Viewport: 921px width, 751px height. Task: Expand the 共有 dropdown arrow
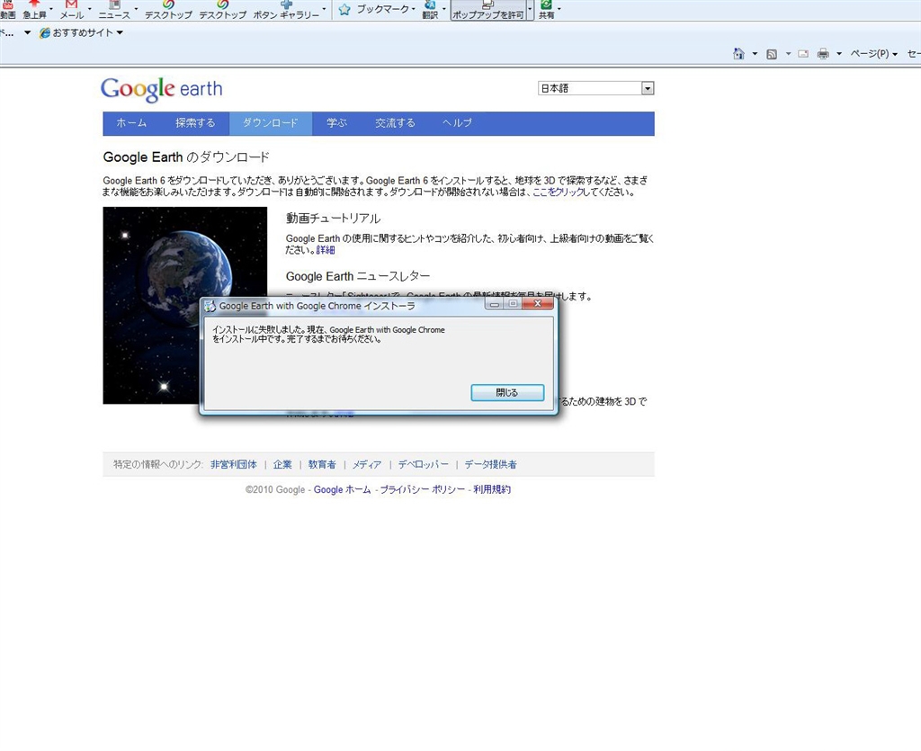tap(559, 9)
